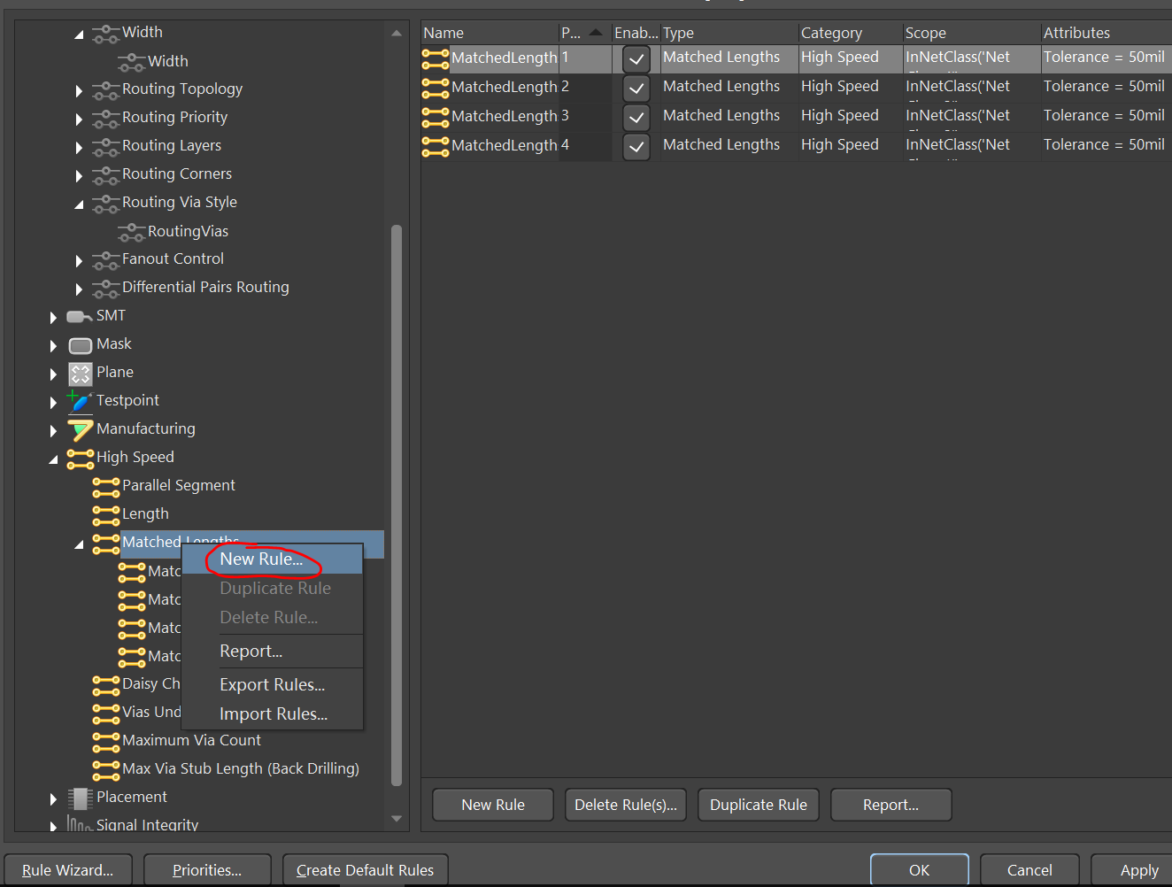The height and width of the screenshot is (887, 1172).
Task: Click the Cancel button
Action: (x=1030, y=870)
